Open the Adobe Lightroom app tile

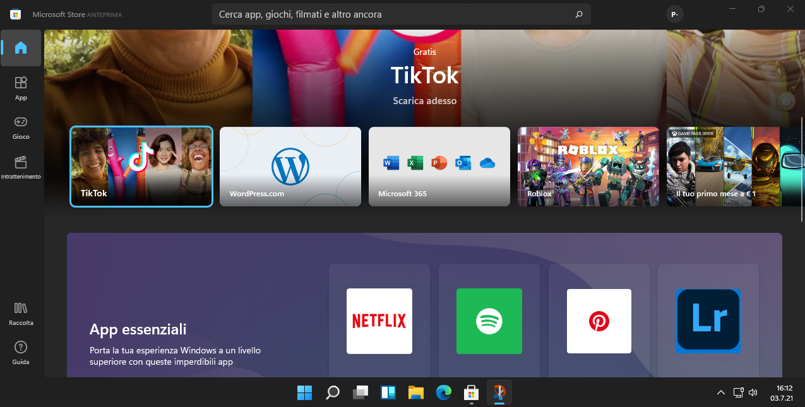pos(708,321)
